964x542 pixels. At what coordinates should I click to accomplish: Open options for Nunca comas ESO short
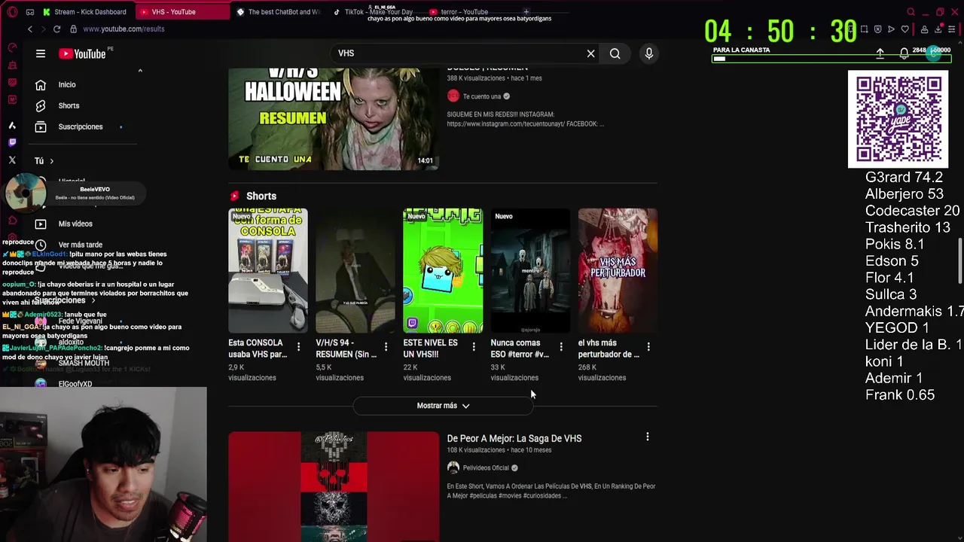click(x=561, y=347)
